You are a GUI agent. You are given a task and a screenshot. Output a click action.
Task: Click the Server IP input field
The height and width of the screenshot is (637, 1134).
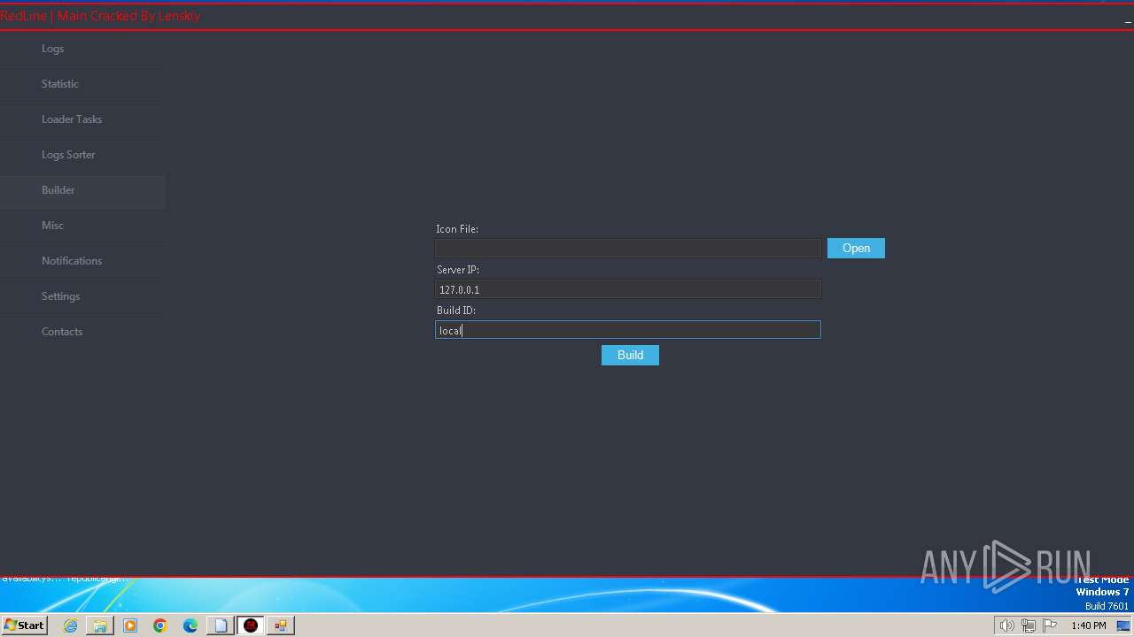[628, 289]
